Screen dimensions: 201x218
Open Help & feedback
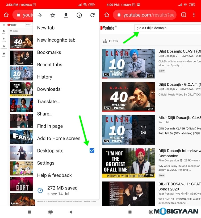click(x=66, y=175)
